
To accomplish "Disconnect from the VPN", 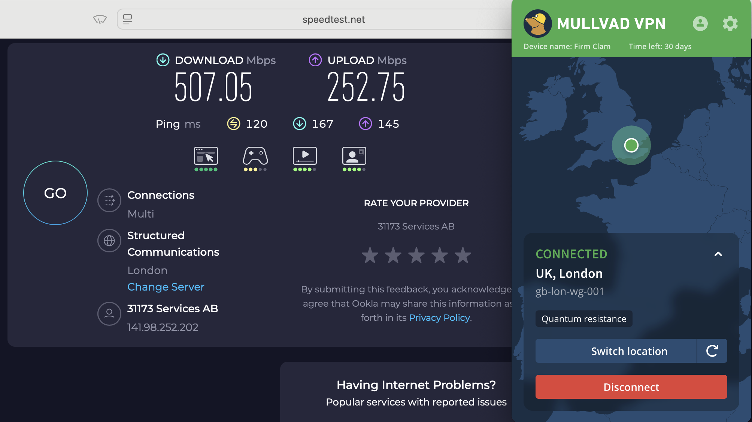I will 631,387.
